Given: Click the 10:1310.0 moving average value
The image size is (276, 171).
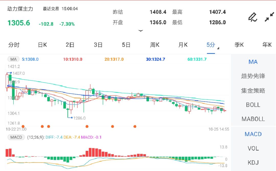Looking at the screenshot, I should [73, 59].
